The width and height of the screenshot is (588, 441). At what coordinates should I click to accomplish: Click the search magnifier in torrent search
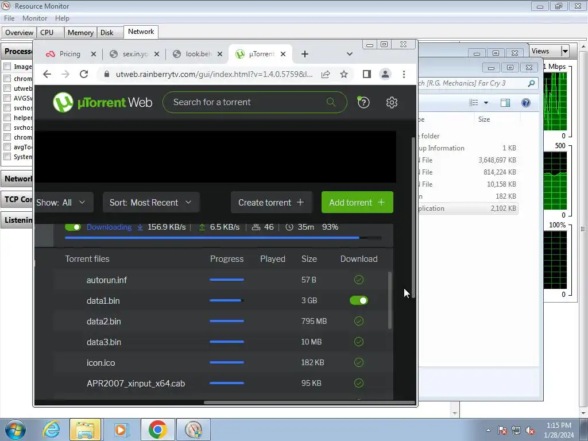331,102
